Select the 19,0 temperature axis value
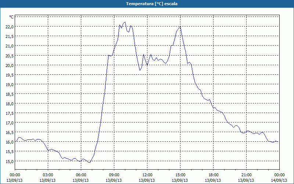The width and height of the screenshot is (294, 184). tap(10, 85)
